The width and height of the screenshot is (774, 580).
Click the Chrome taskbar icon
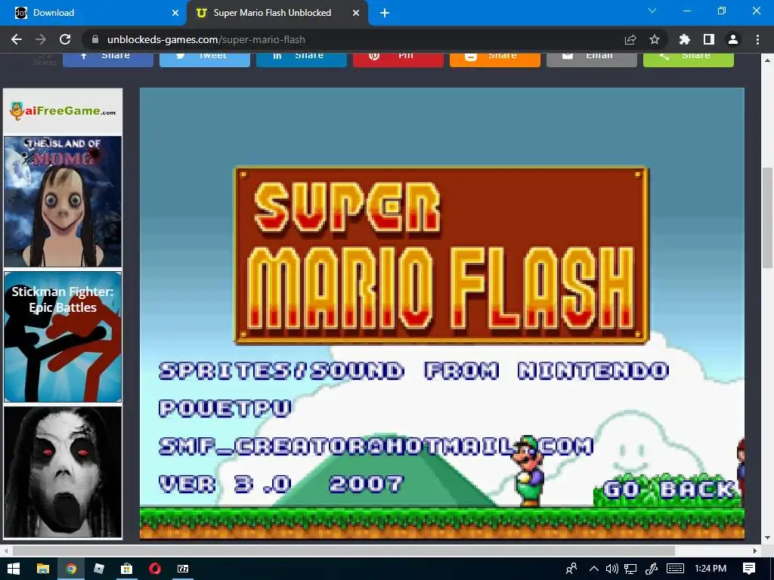[x=71, y=569]
